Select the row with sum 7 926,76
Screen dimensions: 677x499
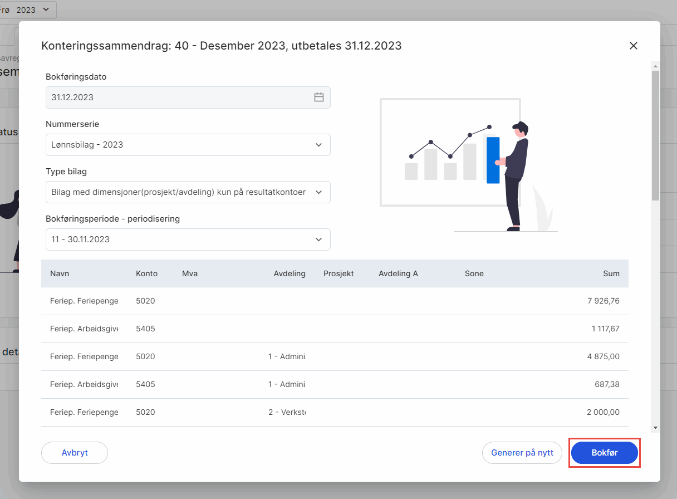[334, 301]
